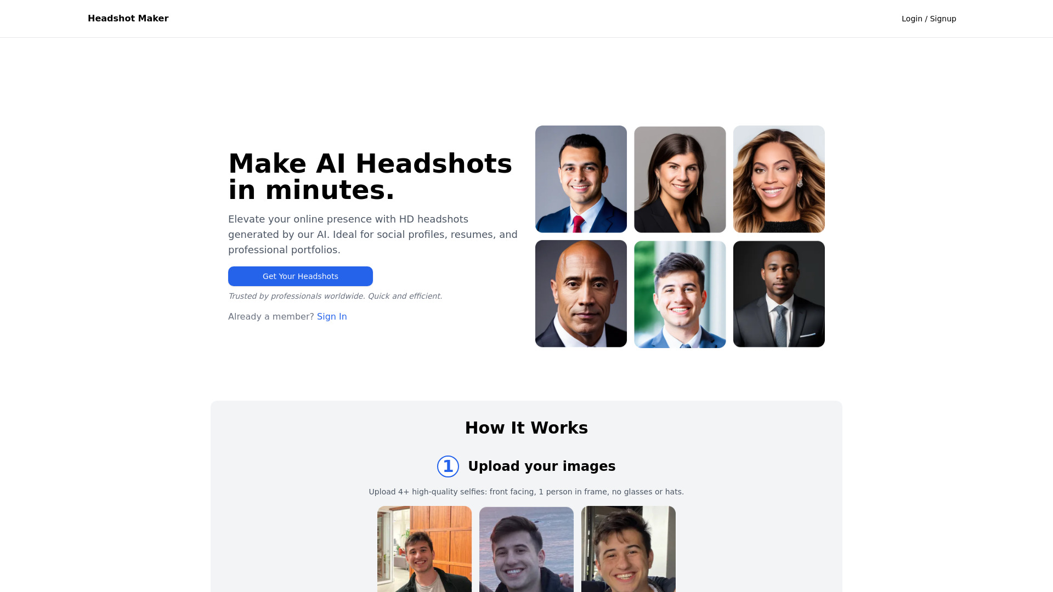Click the bald man headshot icon
This screenshot has width=1053, height=592.
coord(581,293)
